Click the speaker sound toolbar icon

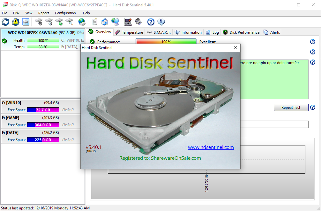pos(138,22)
